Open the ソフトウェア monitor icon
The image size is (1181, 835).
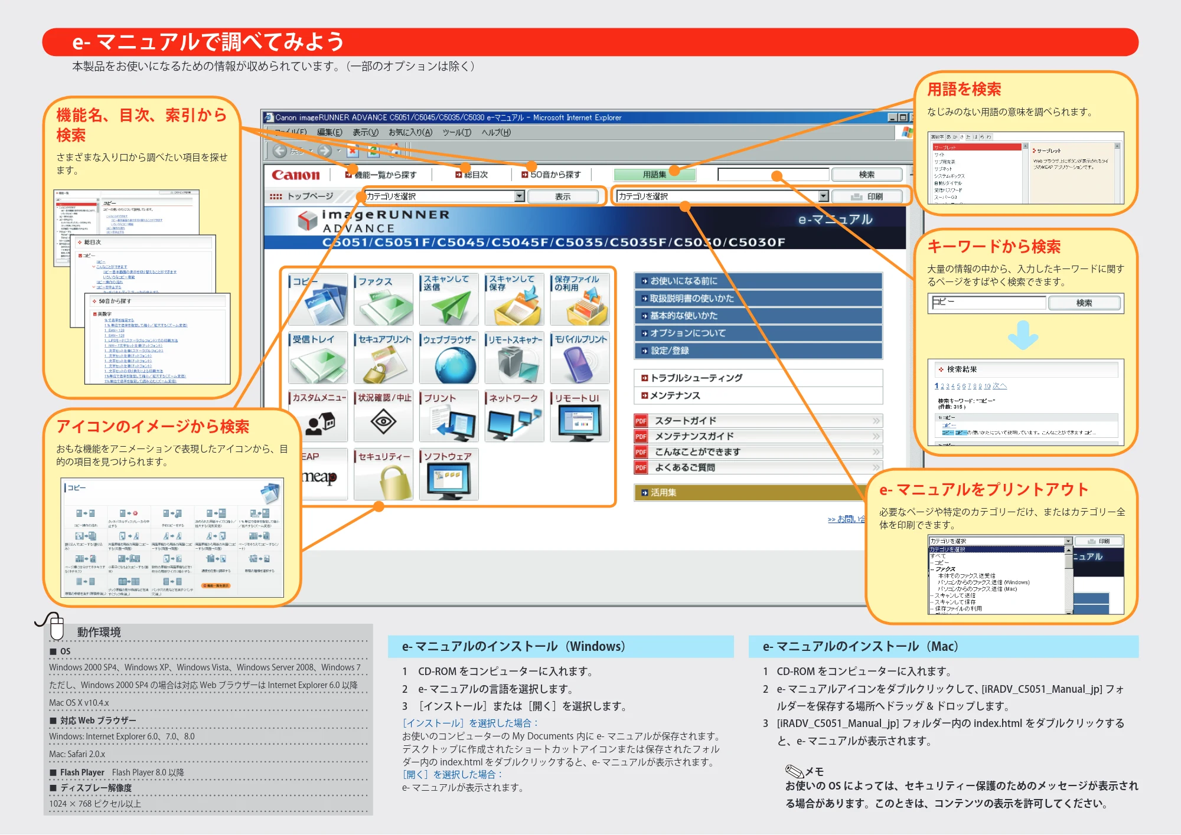(x=449, y=474)
